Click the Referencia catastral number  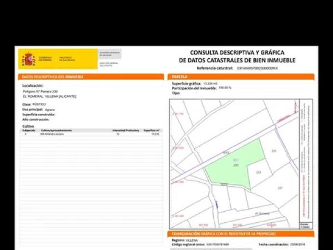coord(258,68)
